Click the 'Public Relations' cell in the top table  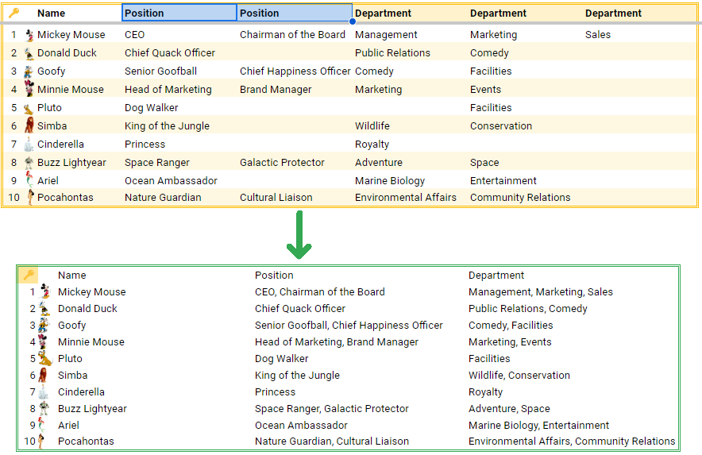pyautogui.click(x=392, y=53)
